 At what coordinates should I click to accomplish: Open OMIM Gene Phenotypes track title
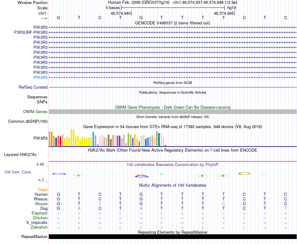coord(173,107)
